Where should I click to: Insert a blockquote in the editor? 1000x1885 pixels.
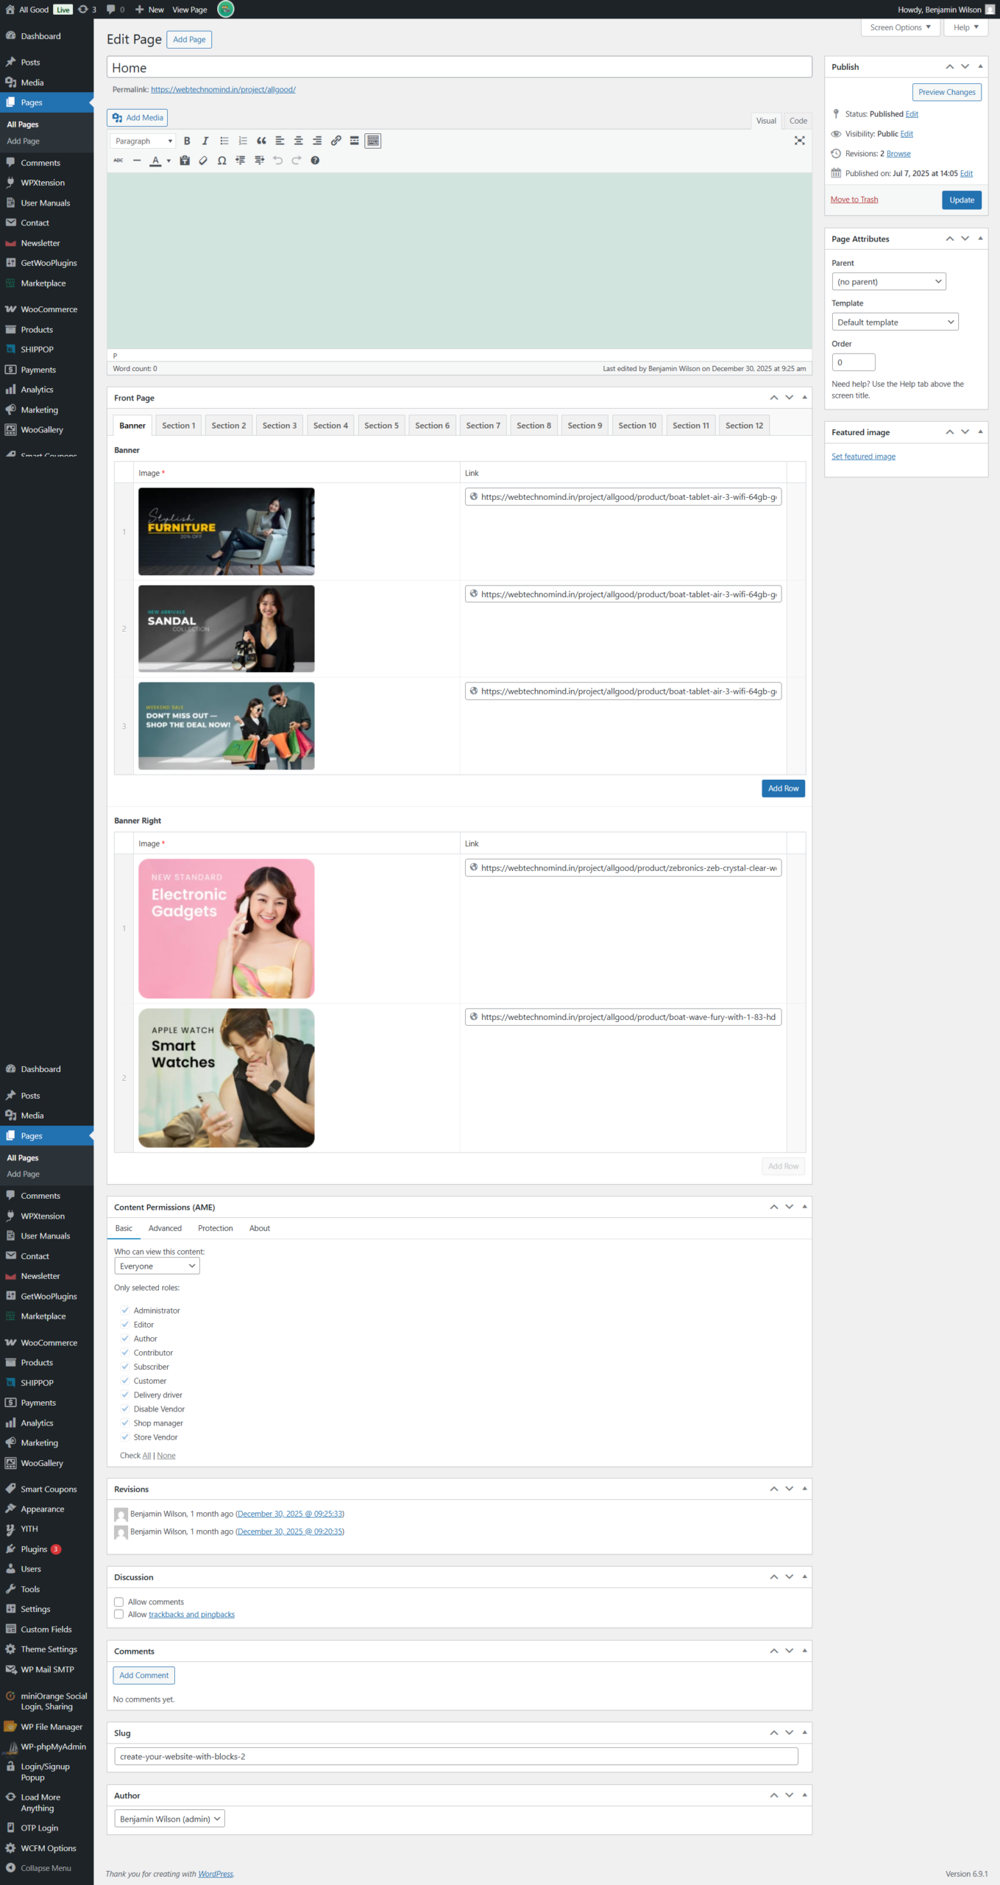click(261, 141)
